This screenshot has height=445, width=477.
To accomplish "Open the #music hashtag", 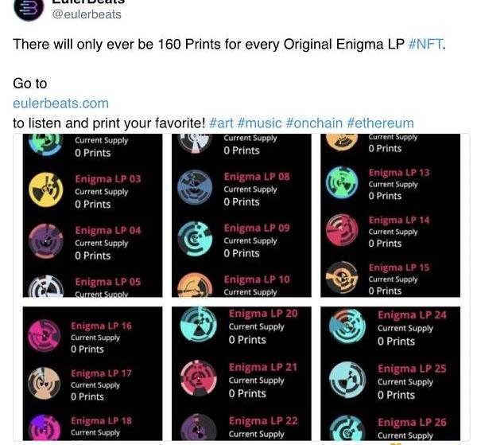I will tap(258, 123).
